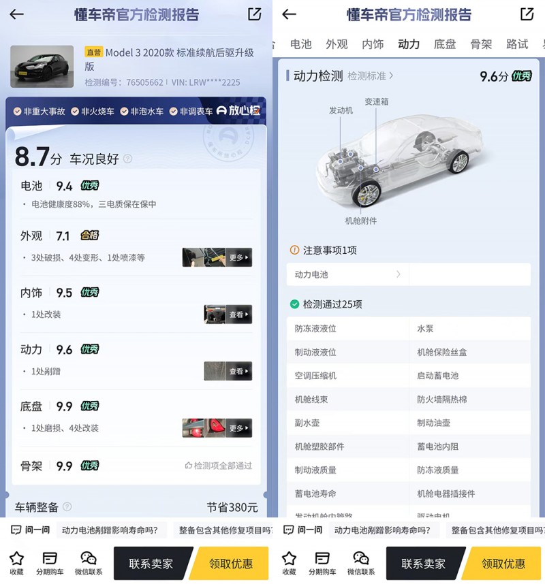Tap the back arrow on the left report page

[16, 15]
